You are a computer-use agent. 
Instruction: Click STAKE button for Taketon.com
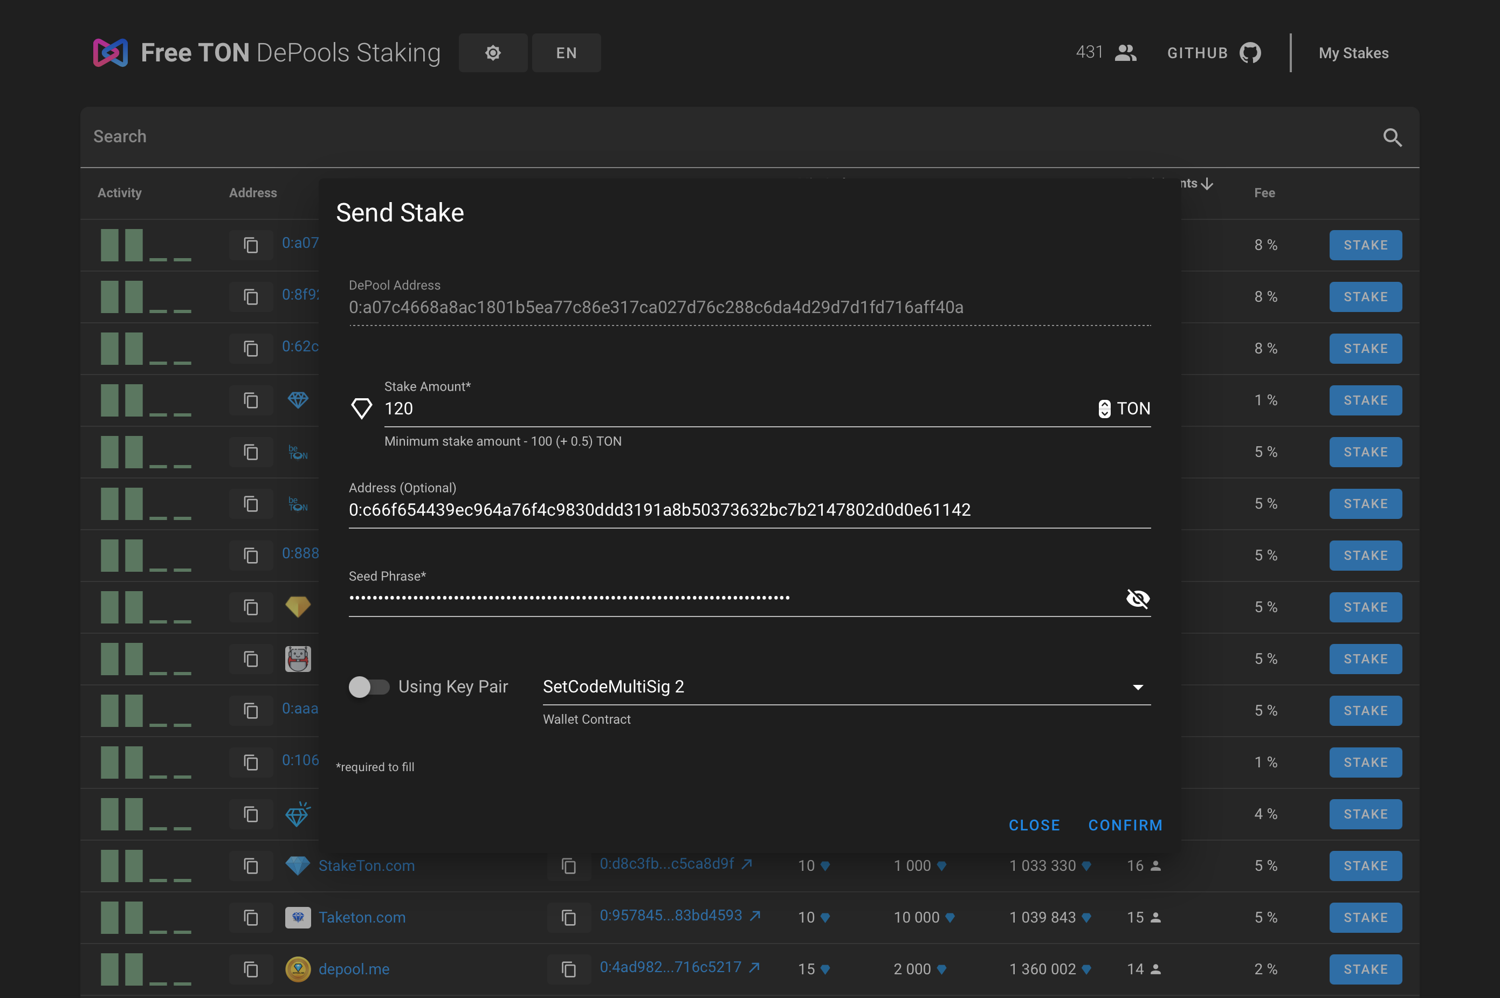click(1365, 917)
